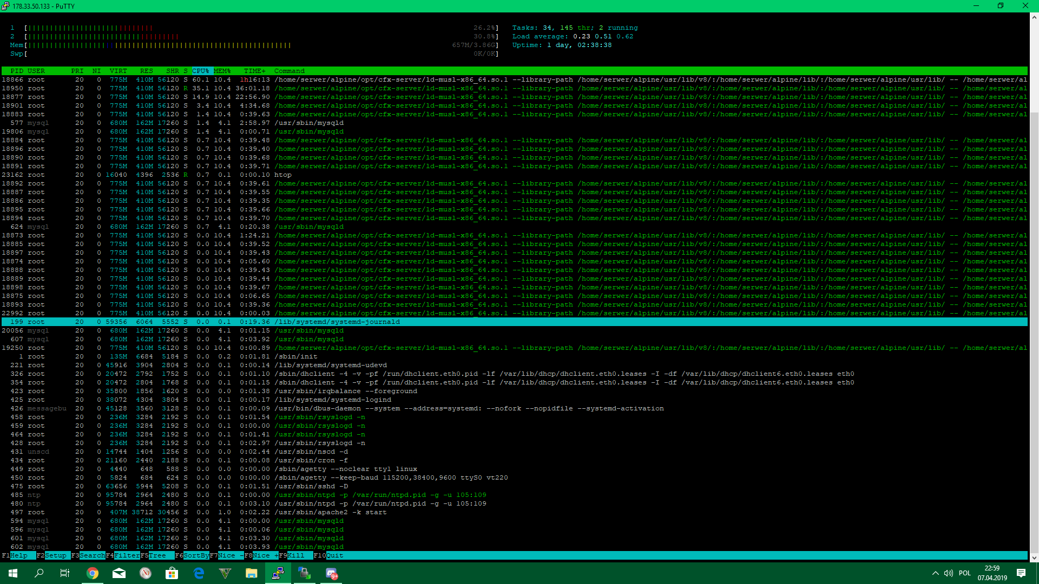This screenshot has height=584, width=1039.
Task: Sort by the CPU% column header
Action: click(x=200, y=71)
